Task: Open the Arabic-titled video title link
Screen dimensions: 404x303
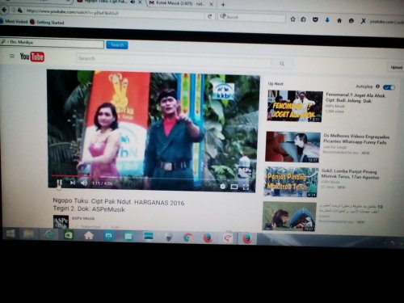Action: (x=351, y=209)
